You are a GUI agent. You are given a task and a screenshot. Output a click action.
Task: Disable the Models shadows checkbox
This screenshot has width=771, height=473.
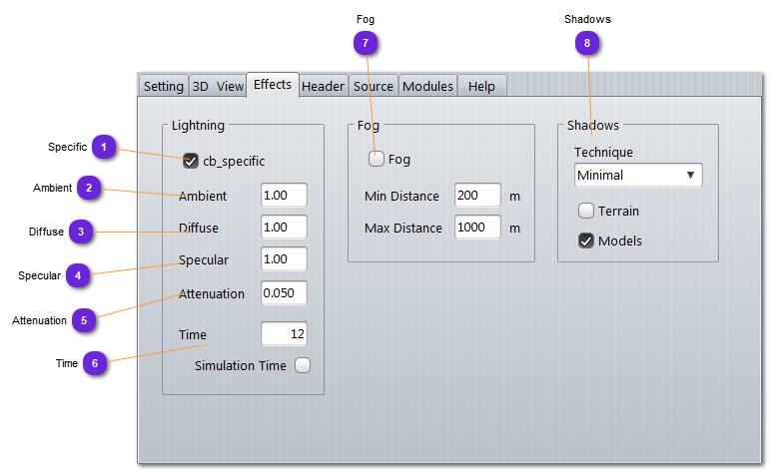point(586,240)
